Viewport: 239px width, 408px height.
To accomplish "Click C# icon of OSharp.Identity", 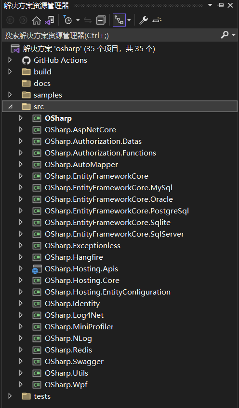I will pyautogui.click(x=37, y=303).
